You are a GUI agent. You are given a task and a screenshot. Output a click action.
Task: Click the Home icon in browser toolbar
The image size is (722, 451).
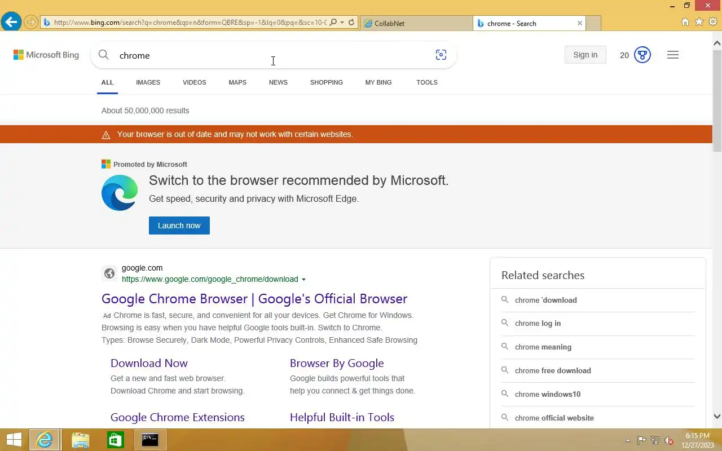(685, 22)
